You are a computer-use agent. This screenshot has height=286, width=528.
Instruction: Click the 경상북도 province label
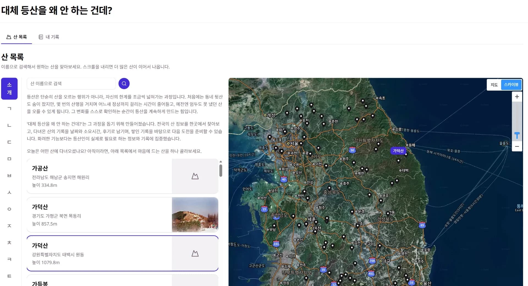(x=385, y=219)
